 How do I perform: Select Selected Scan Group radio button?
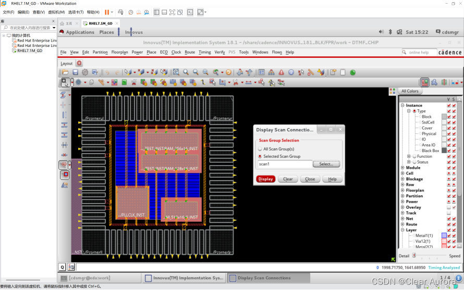[x=260, y=156]
